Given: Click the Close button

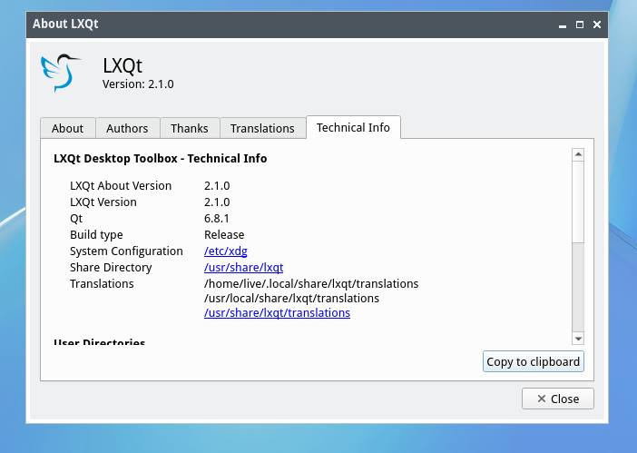Looking at the screenshot, I should click(558, 399).
